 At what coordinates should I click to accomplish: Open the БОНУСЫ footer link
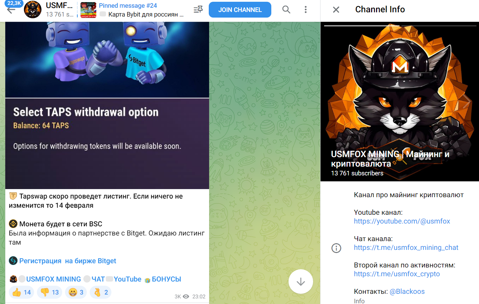tap(167, 279)
